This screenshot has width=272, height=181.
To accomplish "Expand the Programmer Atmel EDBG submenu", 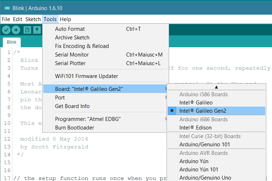I will 105,119.
